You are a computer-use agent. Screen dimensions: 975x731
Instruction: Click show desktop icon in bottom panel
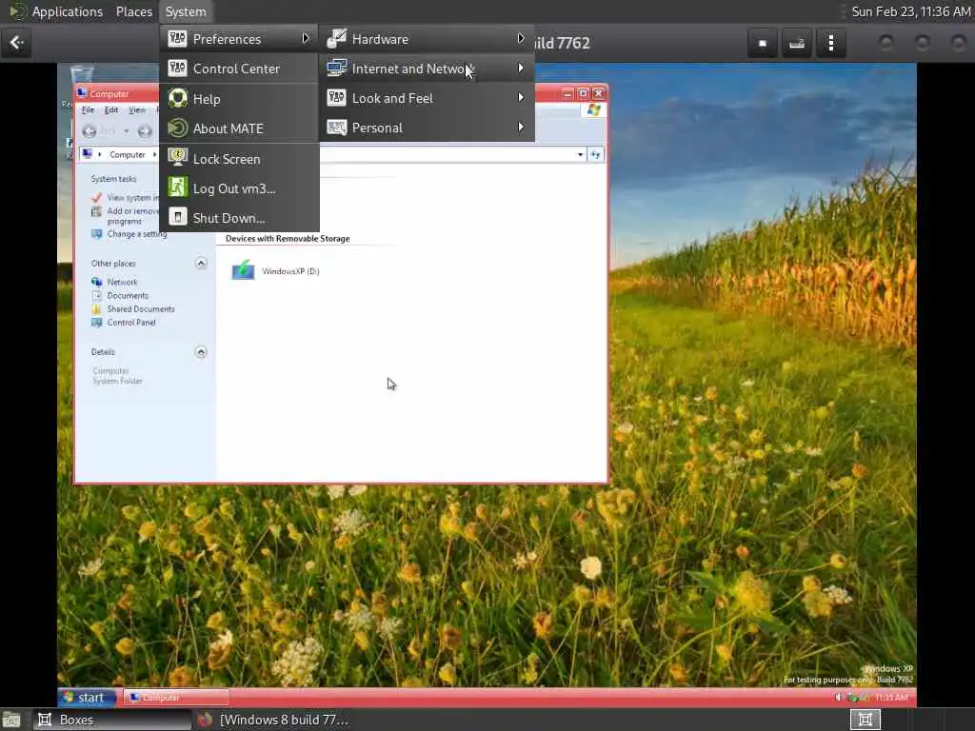click(x=11, y=720)
